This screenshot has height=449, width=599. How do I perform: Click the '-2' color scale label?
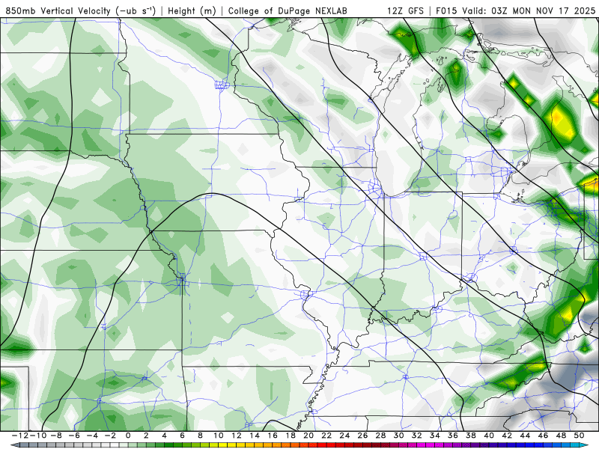[x=110, y=436]
